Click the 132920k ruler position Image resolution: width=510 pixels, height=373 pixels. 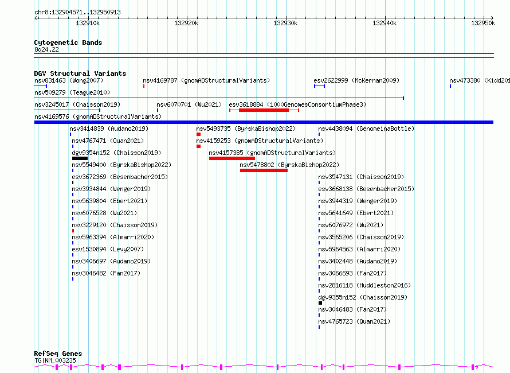coord(186,23)
